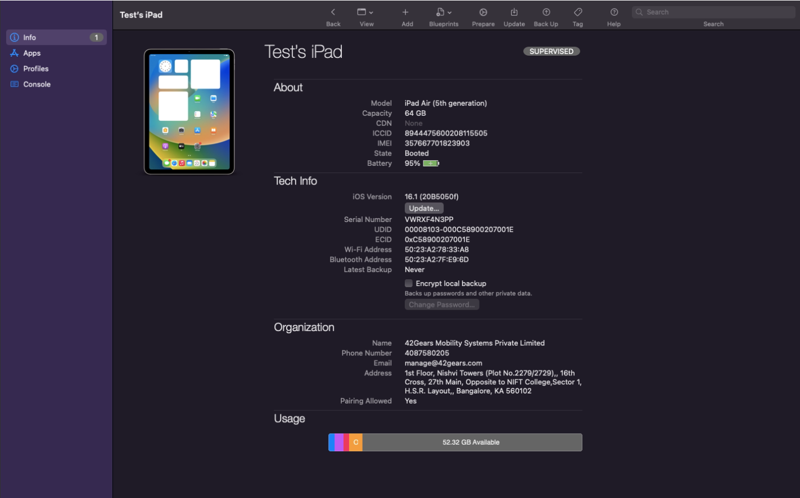Click the Update toolbar icon

[x=514, y=12]
